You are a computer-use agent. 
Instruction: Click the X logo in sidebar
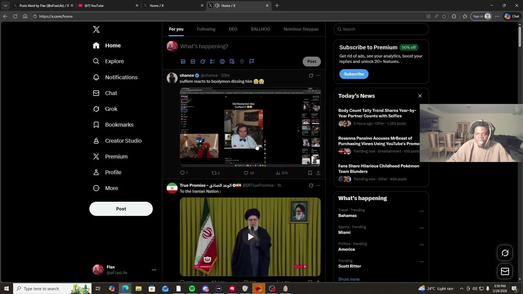(96, 29)
